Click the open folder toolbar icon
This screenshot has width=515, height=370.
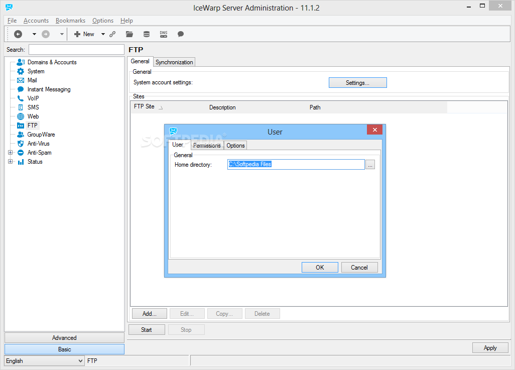click(130, 34)
